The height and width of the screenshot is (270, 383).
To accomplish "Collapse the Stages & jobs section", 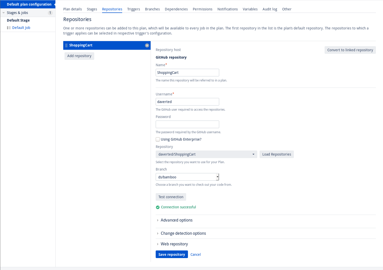I will coord(4,13).
